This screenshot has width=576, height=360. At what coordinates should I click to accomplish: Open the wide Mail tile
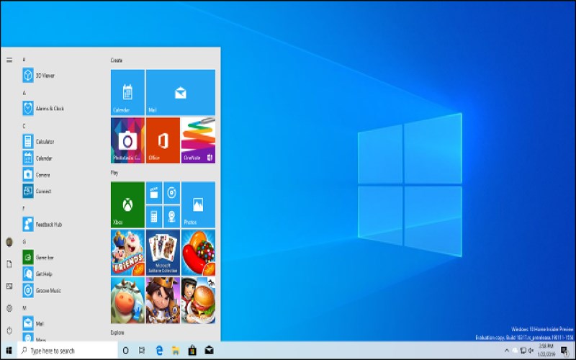point(181,93)
